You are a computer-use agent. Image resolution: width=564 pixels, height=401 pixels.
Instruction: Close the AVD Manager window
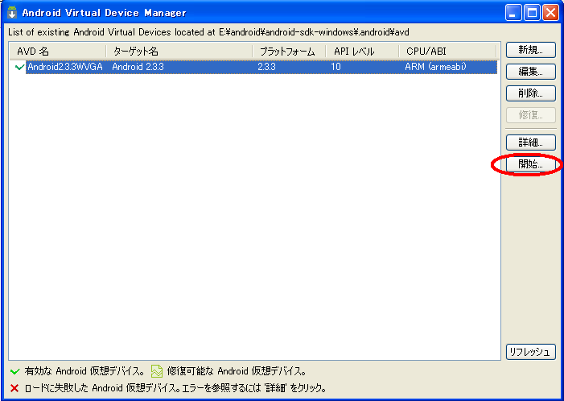click(x=550, y=13)
